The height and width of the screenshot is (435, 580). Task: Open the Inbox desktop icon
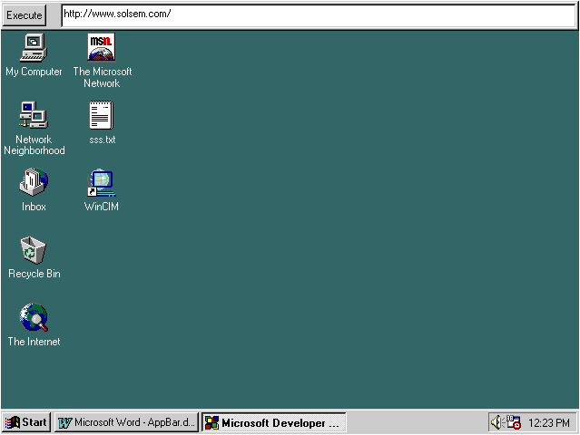tap(34, 182)
